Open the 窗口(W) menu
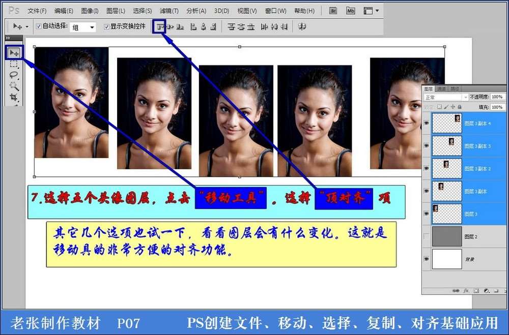This screenshot has width=509, height=335. tap(275, 11)
